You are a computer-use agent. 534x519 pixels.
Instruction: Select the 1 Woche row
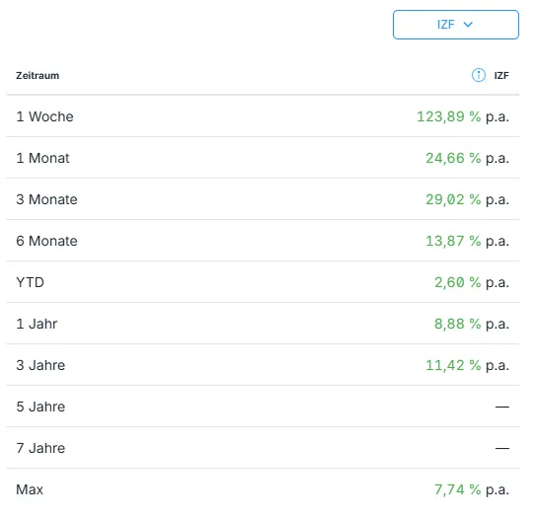pos(263,116)
